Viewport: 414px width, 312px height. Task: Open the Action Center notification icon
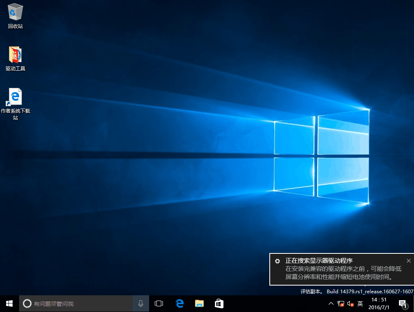pos(403,303)
